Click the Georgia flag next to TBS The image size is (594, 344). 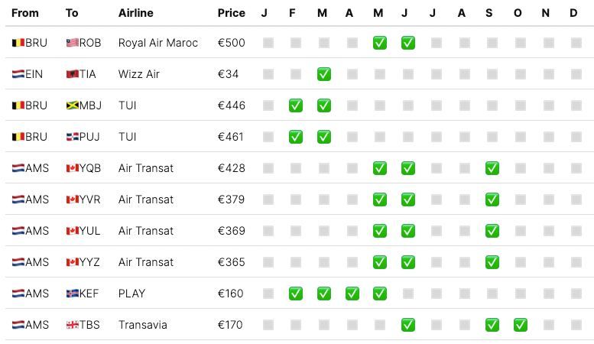72,325
